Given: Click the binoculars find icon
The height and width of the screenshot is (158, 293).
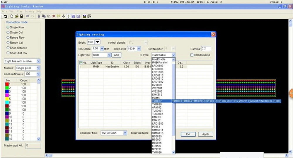Looking at the screenshot, I should (x=84, y=16).
